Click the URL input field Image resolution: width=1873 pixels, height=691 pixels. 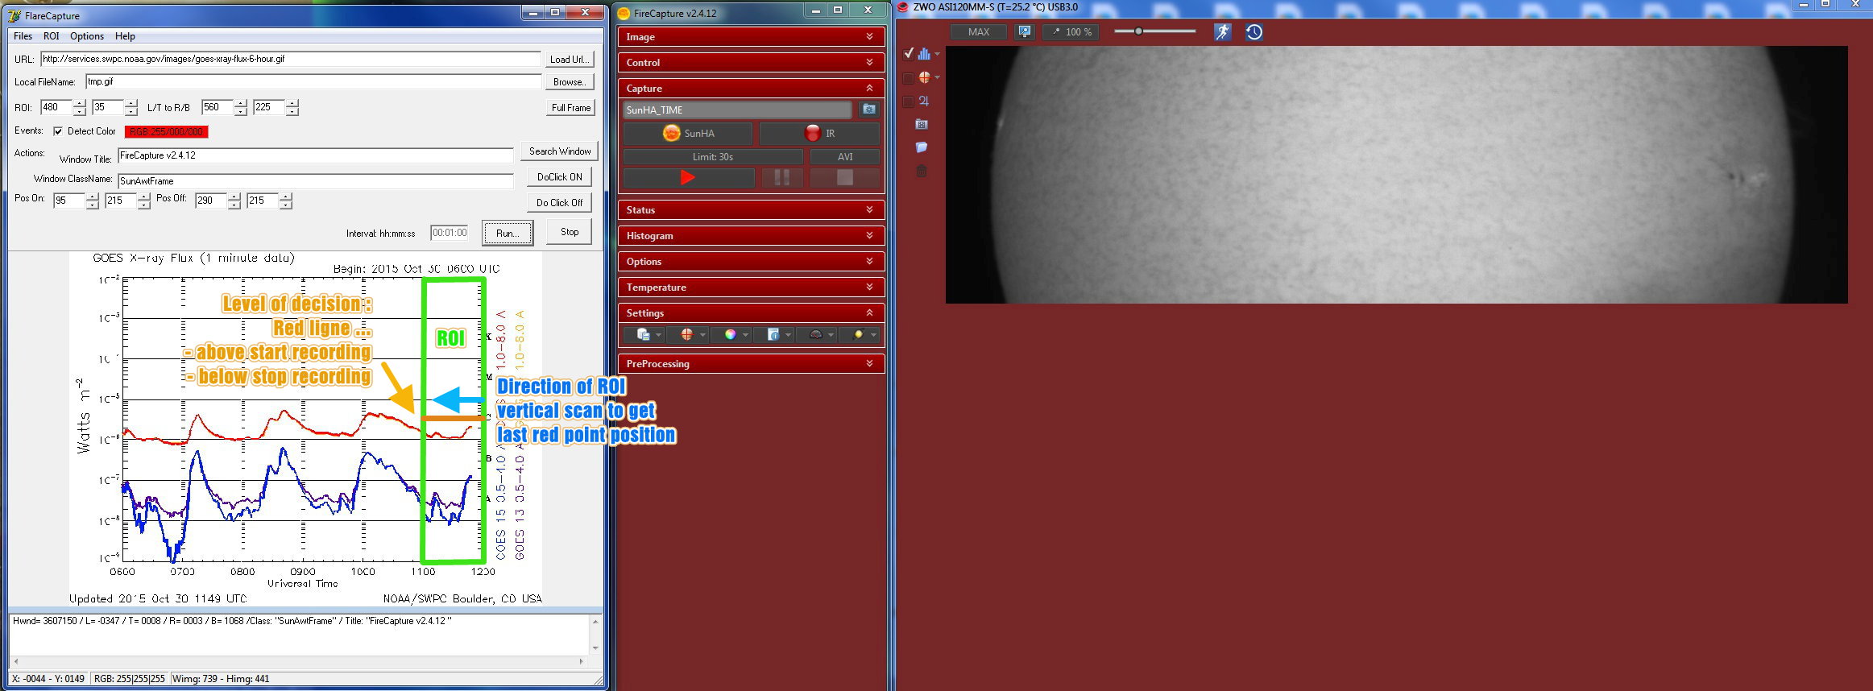[x=290, y=59]
